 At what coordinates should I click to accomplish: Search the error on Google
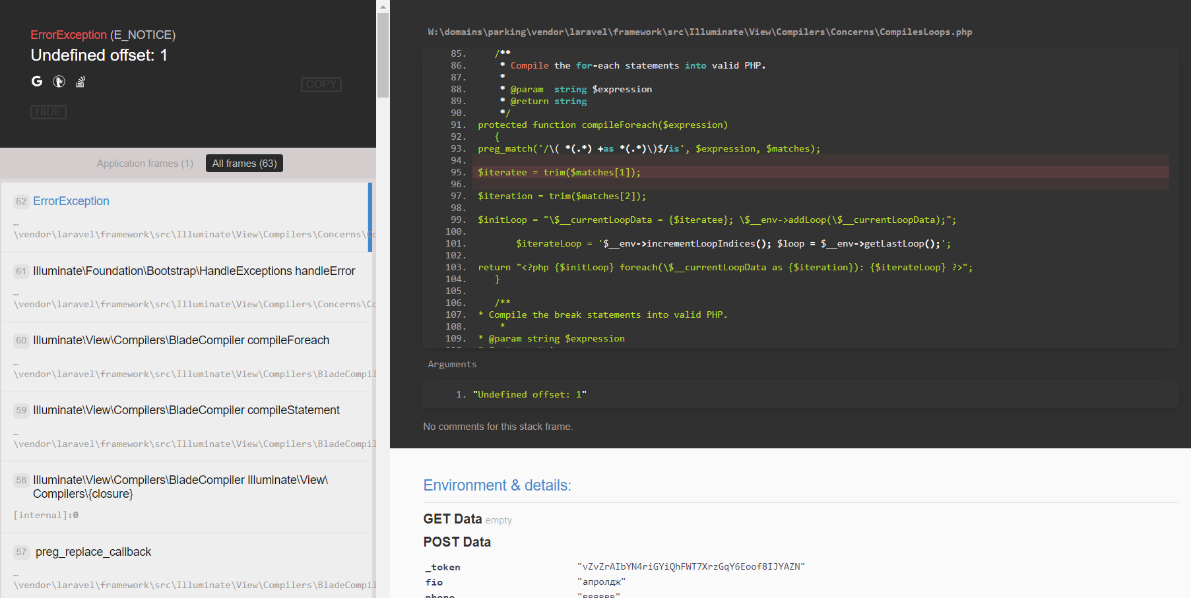[x=37, y=81]
